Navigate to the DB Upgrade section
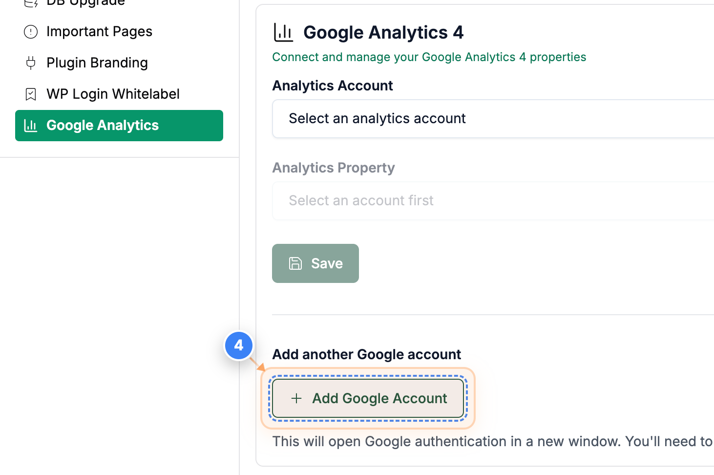714x475 pixels. (x=85, y=3)
